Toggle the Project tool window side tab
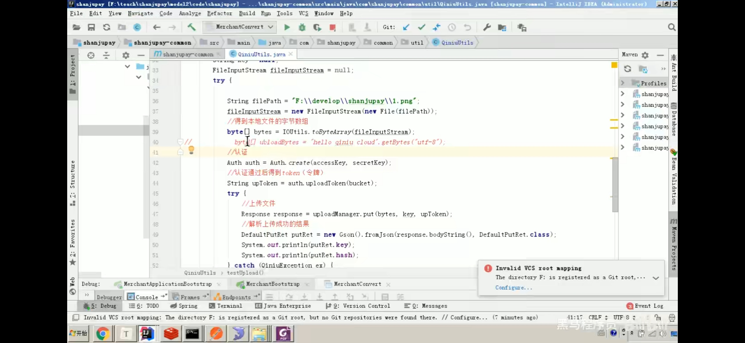Screen dimensions: 745x343 (x=73, y=74)
